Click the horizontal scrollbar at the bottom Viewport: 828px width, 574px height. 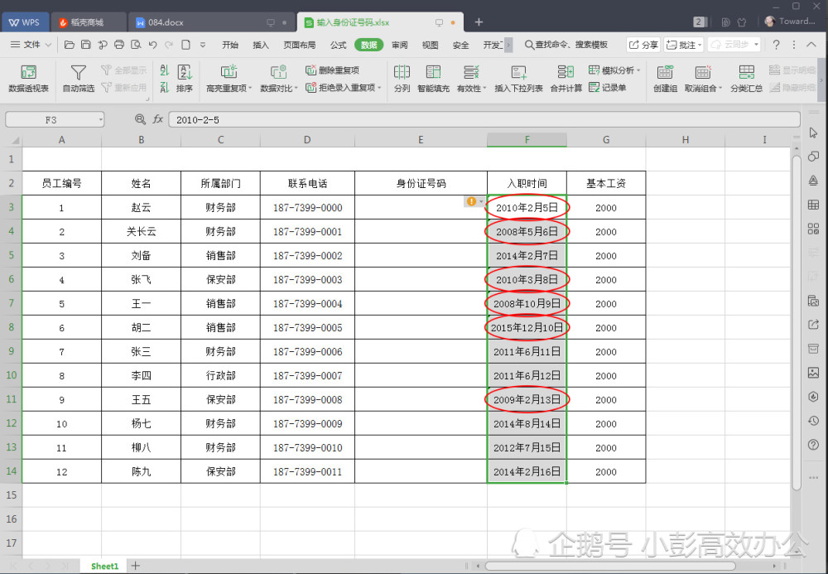point(610,566)
